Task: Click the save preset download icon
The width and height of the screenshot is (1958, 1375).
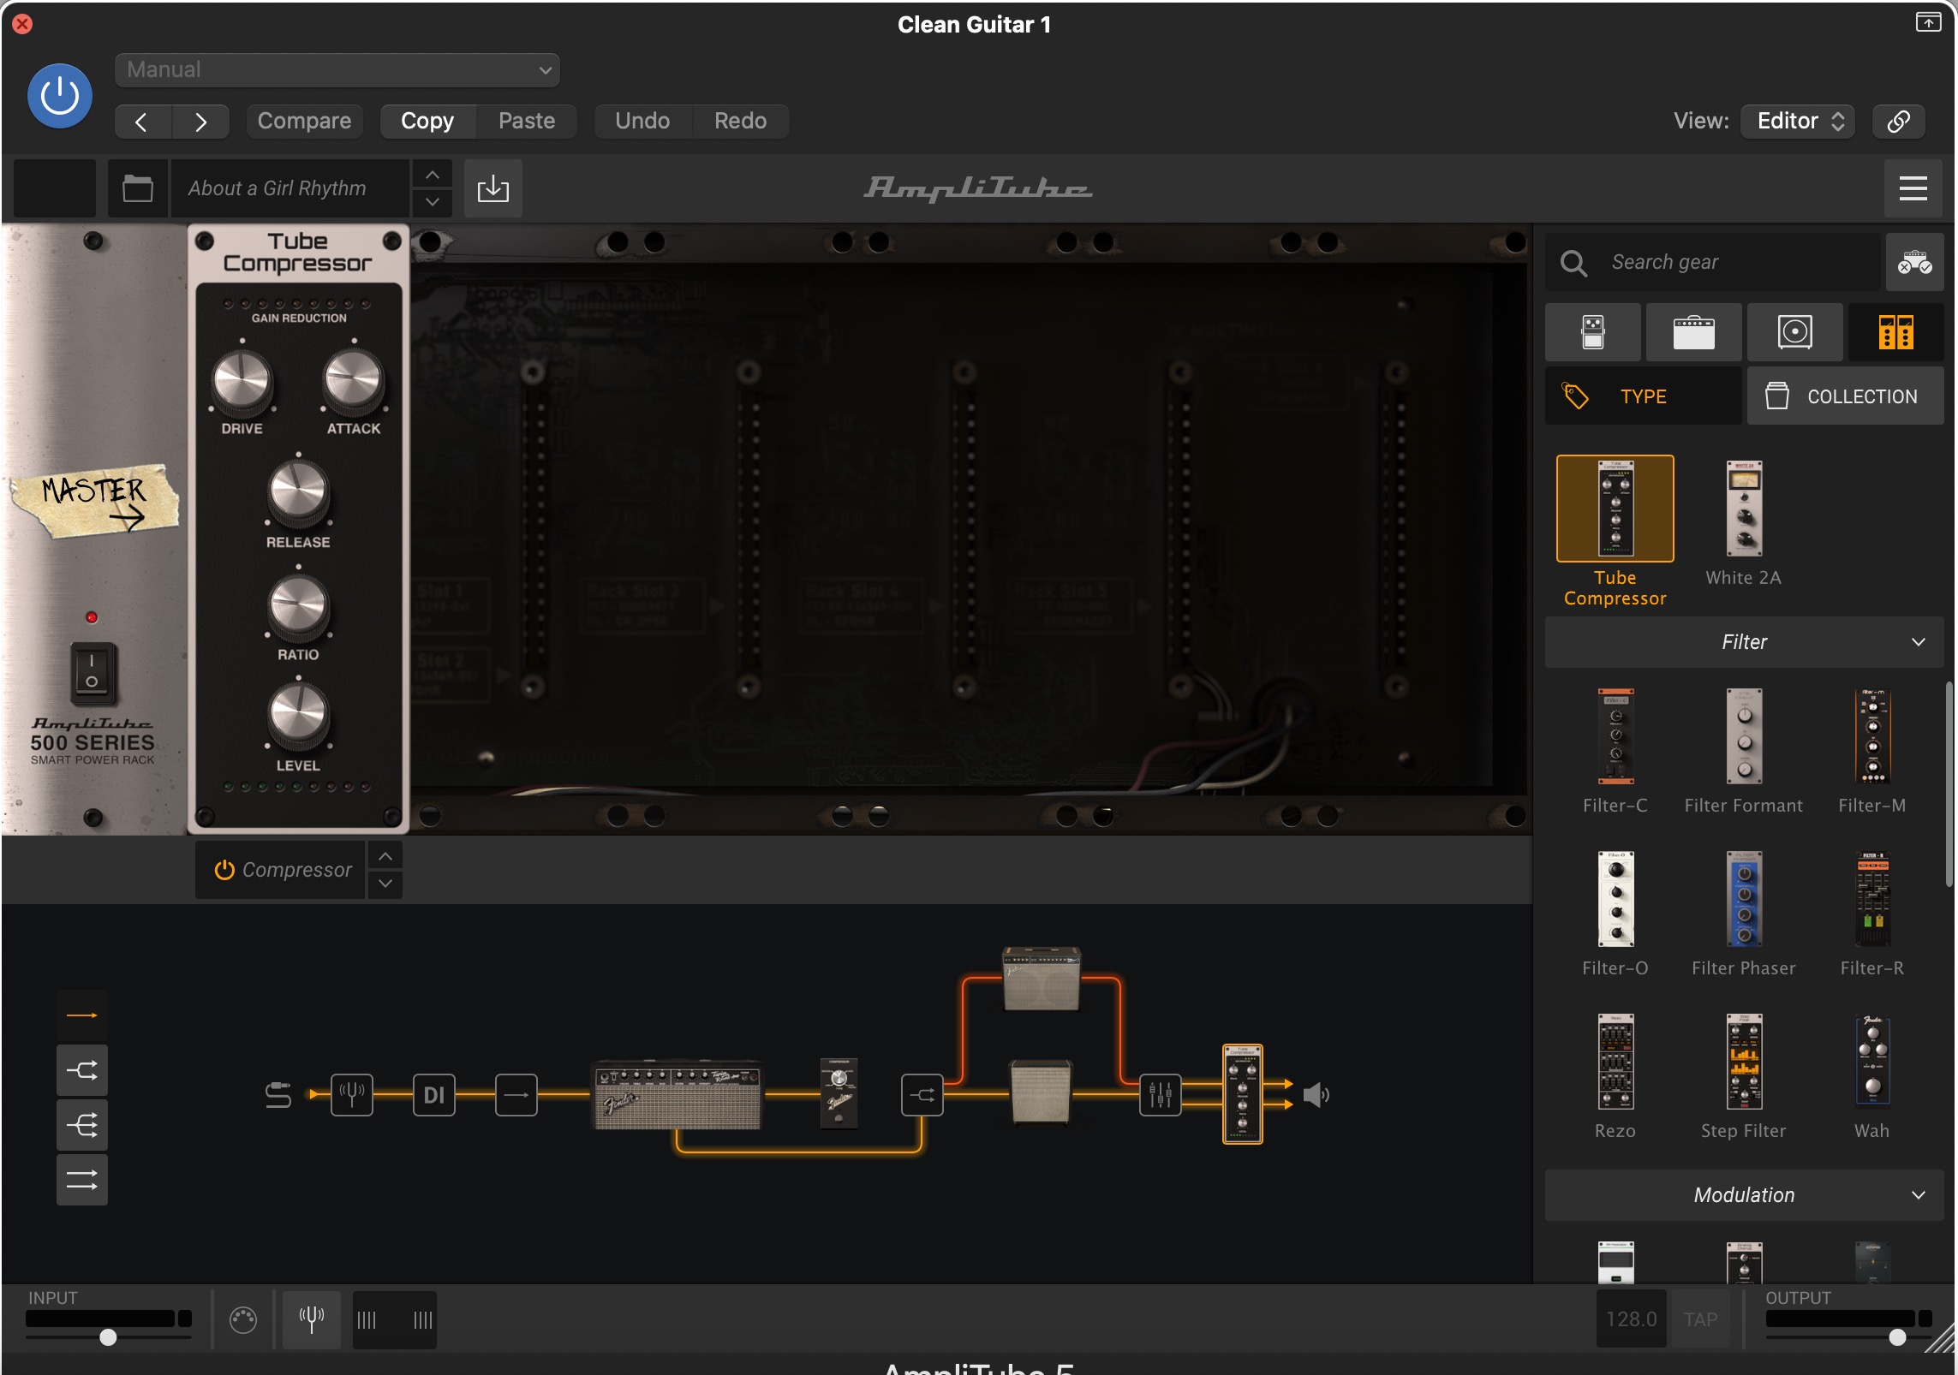Action: 492,188
